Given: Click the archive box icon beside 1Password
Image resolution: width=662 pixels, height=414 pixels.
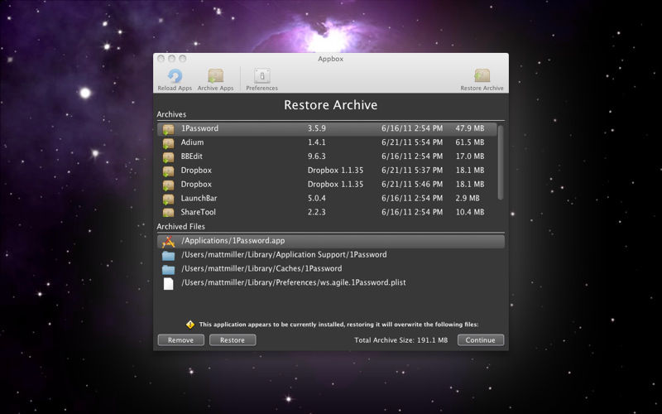Looking at the screenshot, I should click(169, 129).
